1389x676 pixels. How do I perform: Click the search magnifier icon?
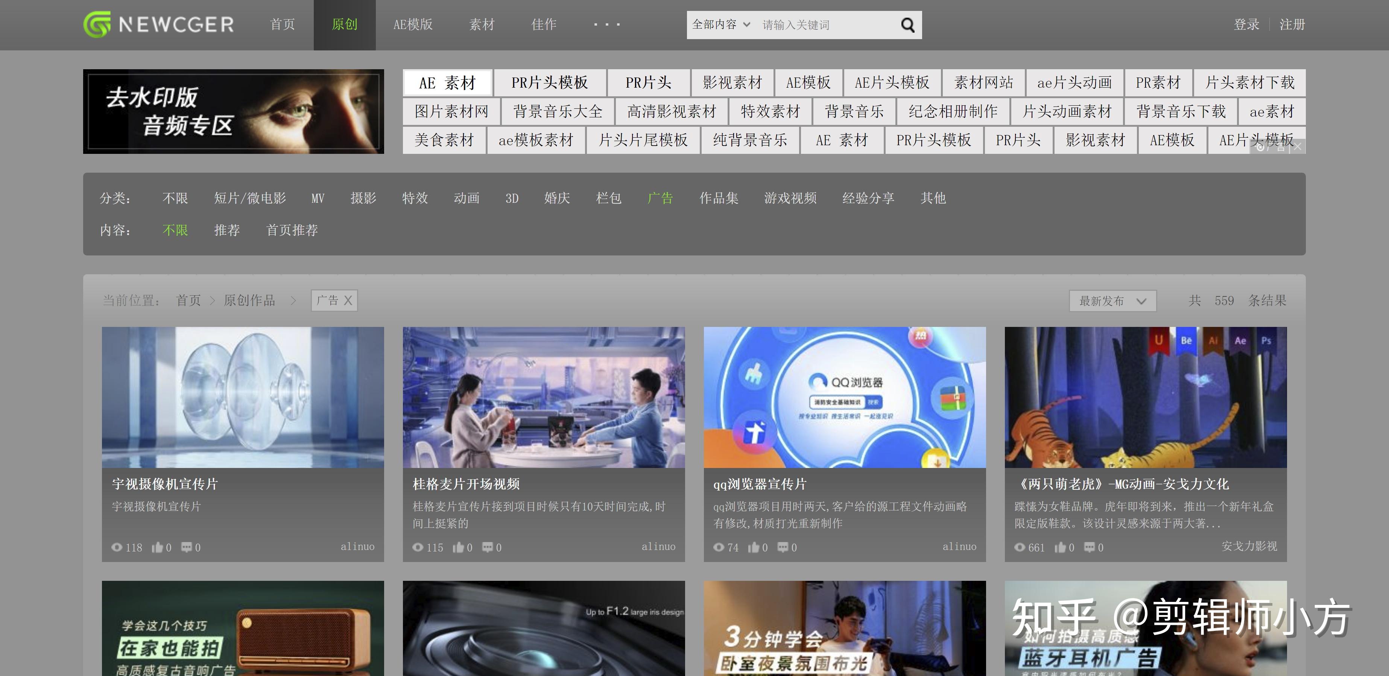pyautogui.click(x=907, y=25)
